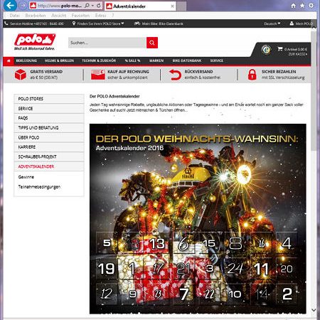The height and width of the screenshot is (320, 320).
Task: Select the Adventskalender browser tab
Action: pyautogui.click(x=140, y=6)
